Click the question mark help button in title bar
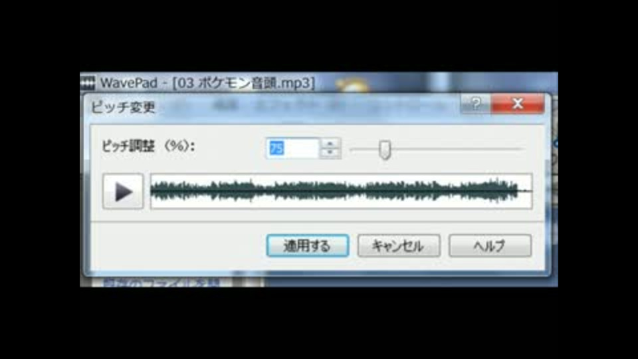This screenshot has height=359, width=638. coord(476,104)
